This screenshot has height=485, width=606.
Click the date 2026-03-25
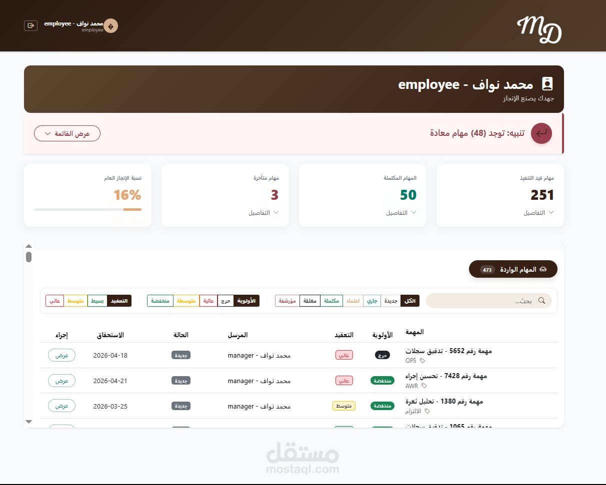[110, 407]
